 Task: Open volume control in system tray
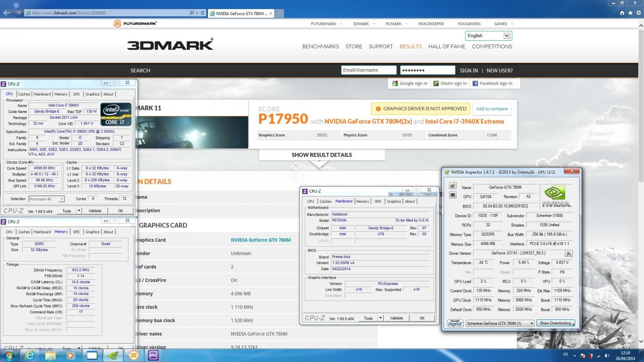click(x=607, y=355)
